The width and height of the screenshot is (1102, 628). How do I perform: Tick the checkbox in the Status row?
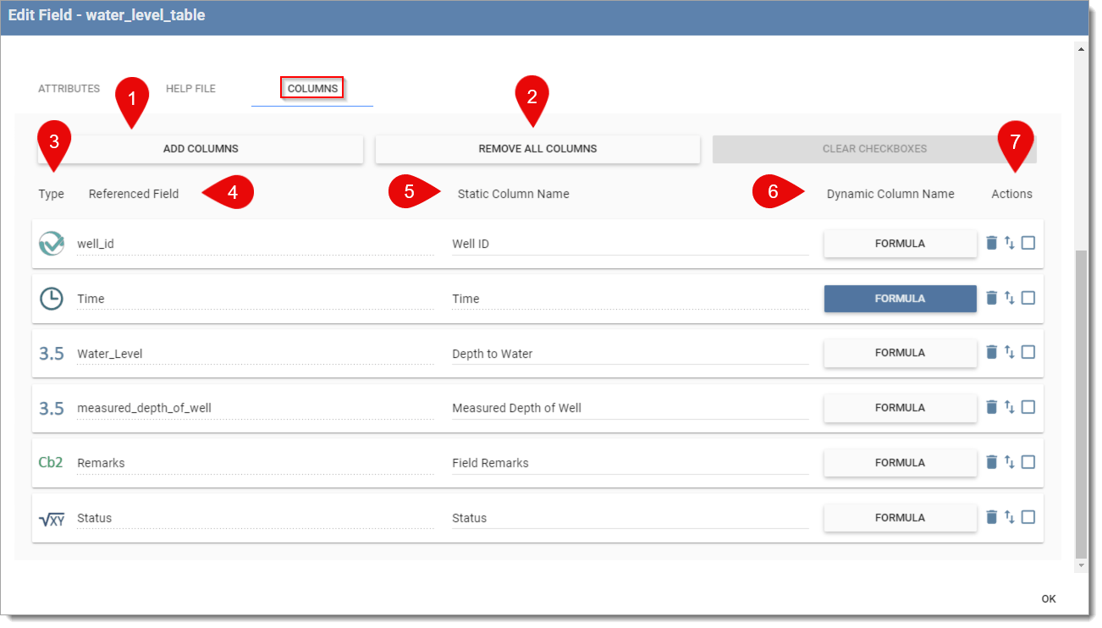(1028, 517)
